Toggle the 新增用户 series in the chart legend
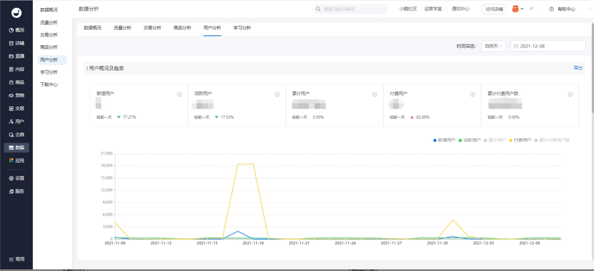The image size is (594, 271). click(444, 140)
